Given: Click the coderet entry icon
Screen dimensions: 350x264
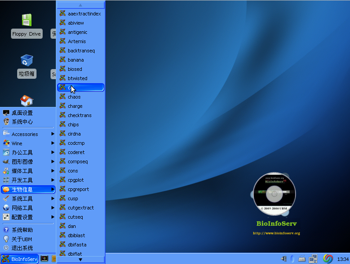Looking at the screenshot, I should pyautogui.click(x=62, y=152).
